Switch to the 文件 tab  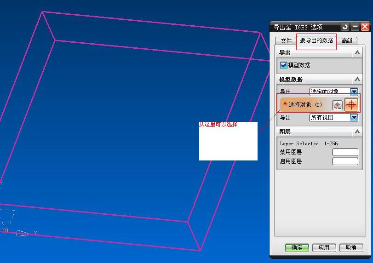(x=286, y=41)
